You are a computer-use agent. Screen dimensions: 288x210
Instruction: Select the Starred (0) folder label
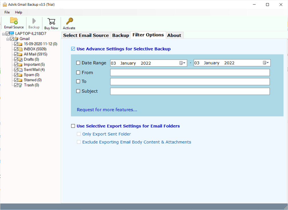click(33, 80)
